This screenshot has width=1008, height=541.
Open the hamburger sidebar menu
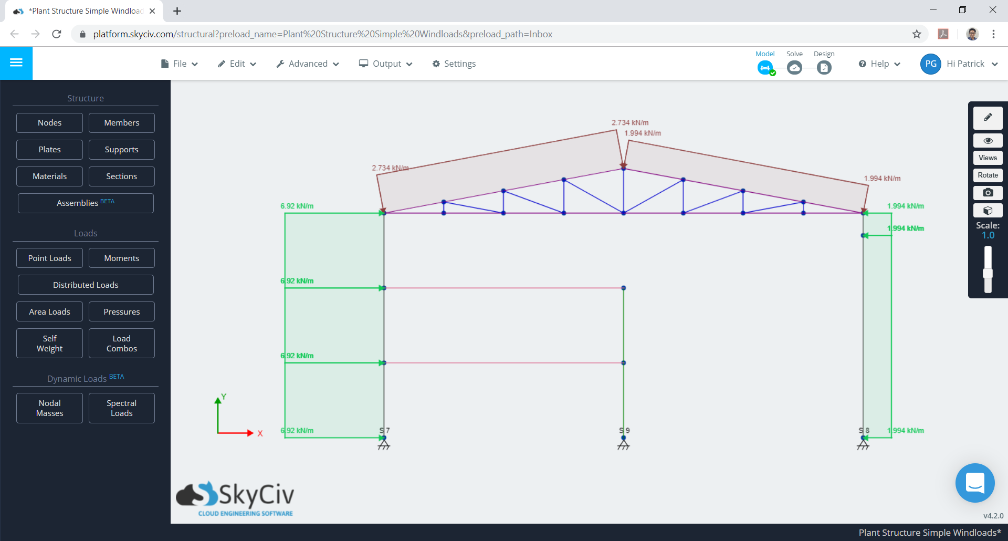16,63
